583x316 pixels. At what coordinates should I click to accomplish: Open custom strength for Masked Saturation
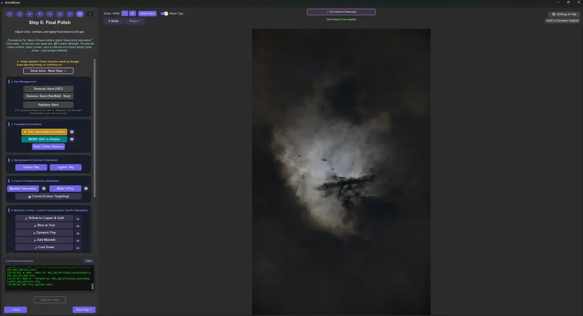(x=43, y=189)
